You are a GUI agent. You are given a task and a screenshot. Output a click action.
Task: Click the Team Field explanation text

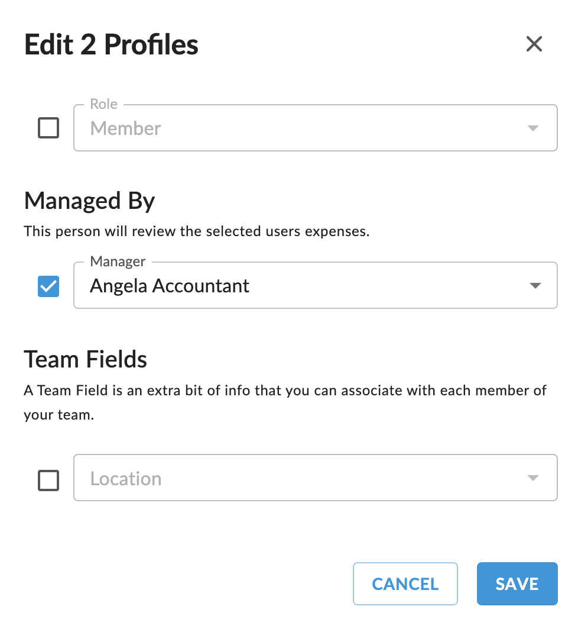(285, 391)
